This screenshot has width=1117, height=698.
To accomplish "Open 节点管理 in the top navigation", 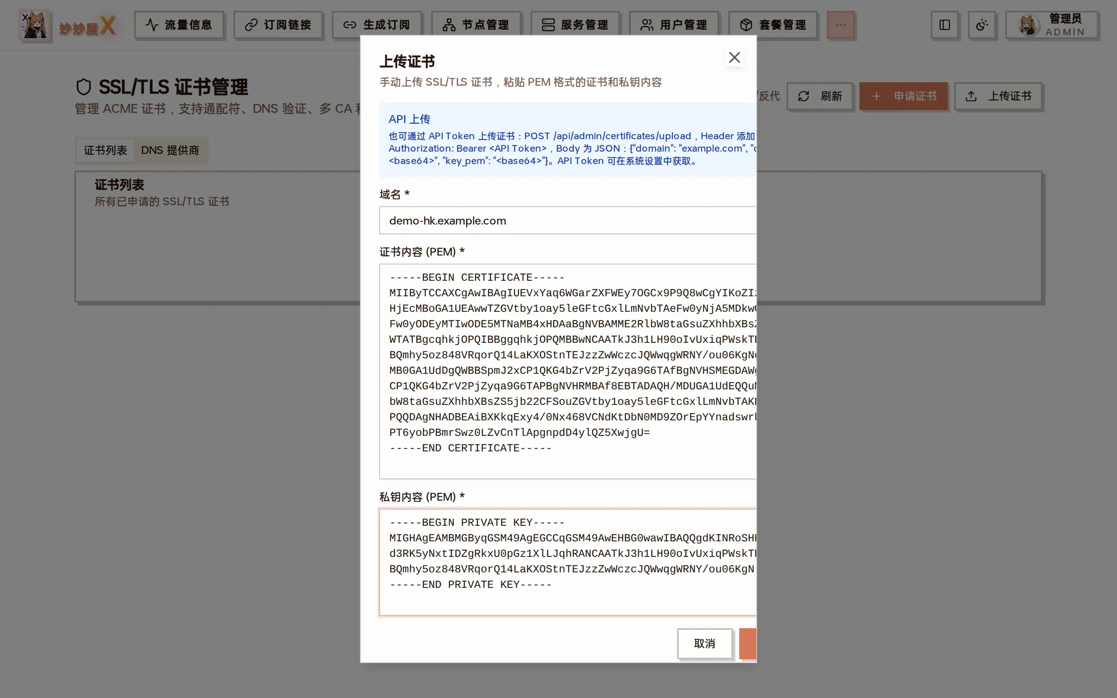I will [x=476, y=25].
